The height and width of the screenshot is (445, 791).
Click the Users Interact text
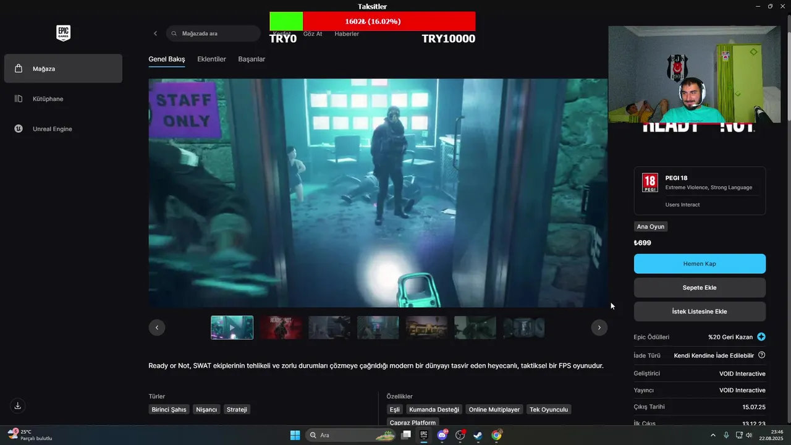coord(682,205)
